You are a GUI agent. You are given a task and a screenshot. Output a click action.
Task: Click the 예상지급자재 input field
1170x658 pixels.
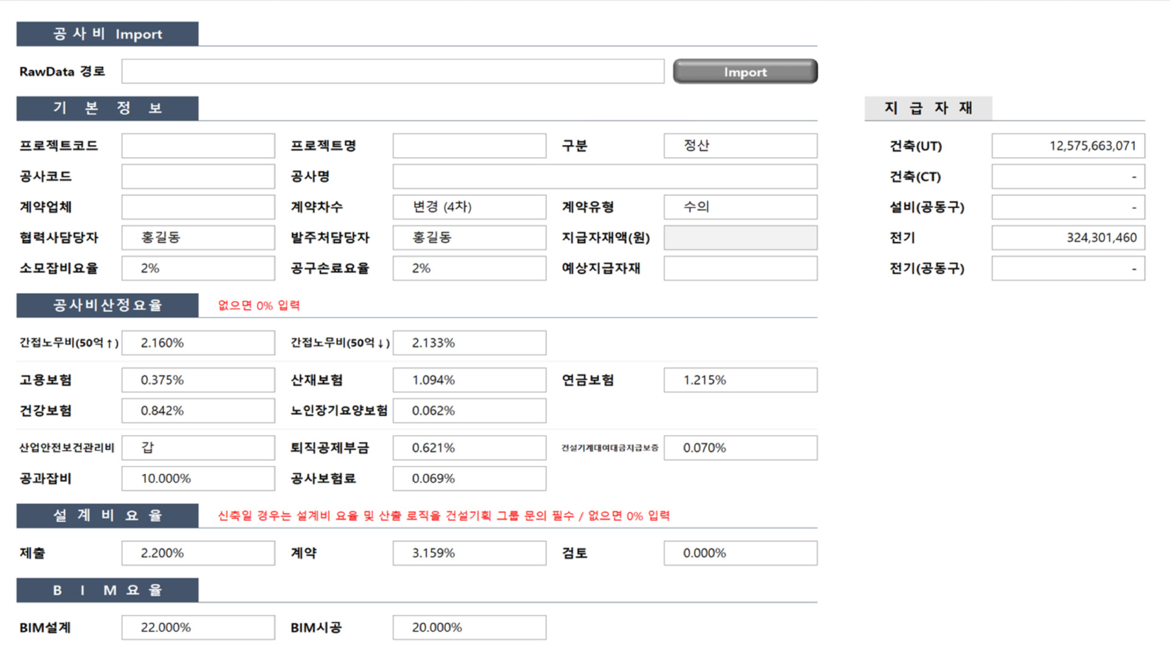740,268
